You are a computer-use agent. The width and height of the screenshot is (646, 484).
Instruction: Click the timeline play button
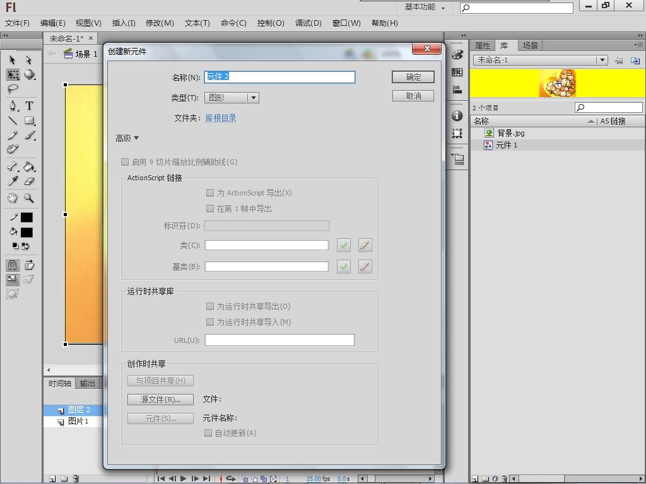pyautogui.click(x=184, y=479)
